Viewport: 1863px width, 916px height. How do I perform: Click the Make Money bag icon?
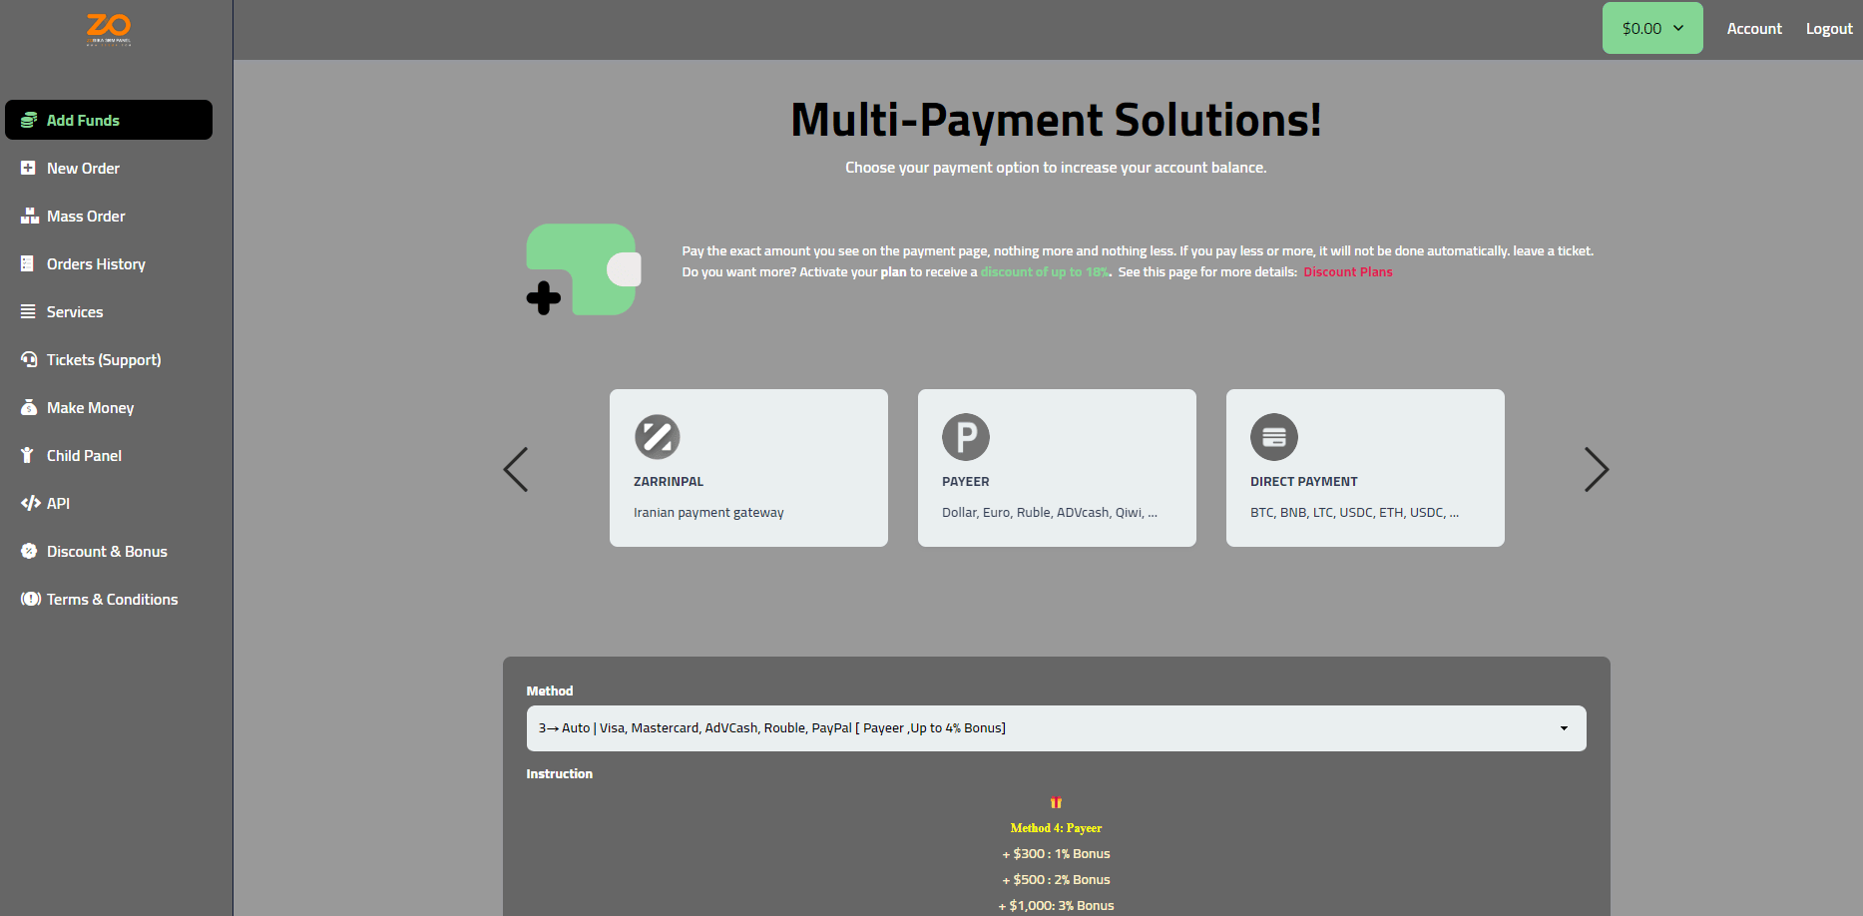[x=29, y=407]
